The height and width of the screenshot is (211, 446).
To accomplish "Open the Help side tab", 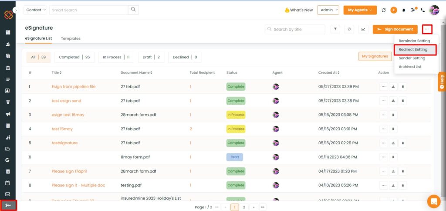I will pyautogui.click(x=442, y=82).
